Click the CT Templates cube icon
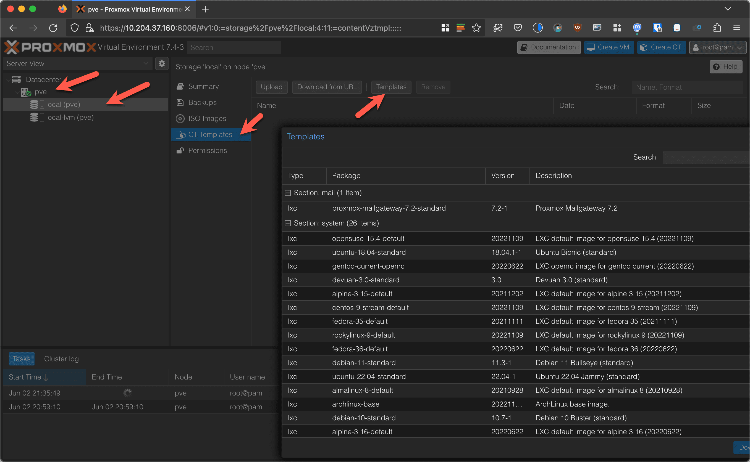This screenshot has height=462, width=750. [181, 134]
